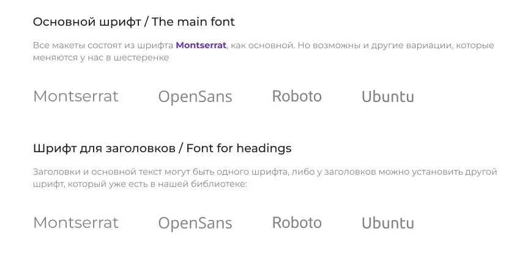Pick Roboto as the main font

(297, 96)
